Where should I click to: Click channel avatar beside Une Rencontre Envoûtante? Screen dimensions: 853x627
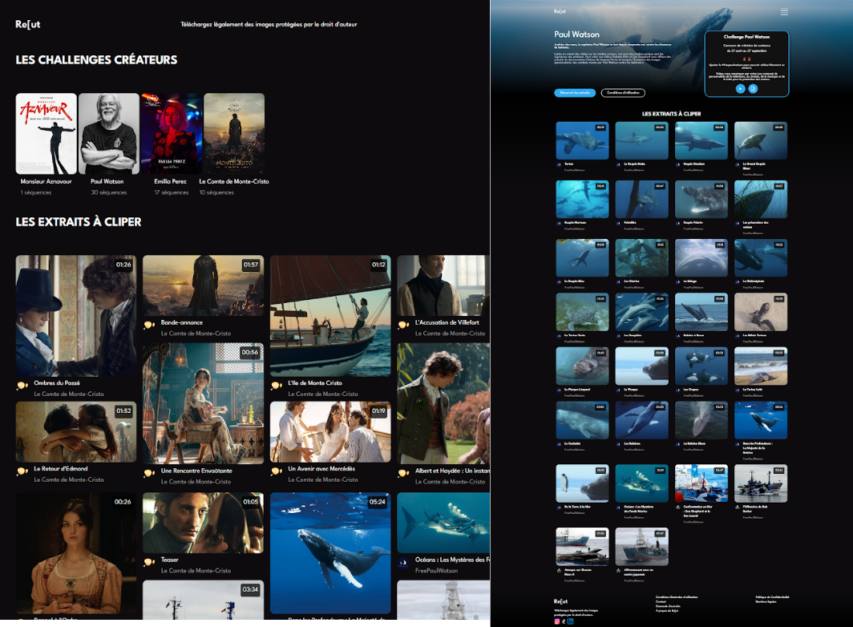(149, 473)
